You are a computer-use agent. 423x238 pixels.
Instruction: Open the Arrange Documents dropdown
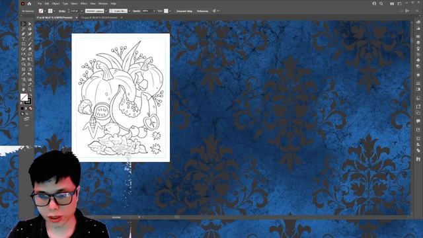(392, 3)
